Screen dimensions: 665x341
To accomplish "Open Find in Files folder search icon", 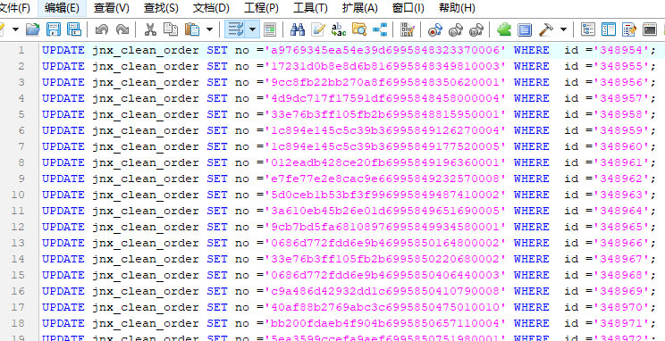I will point(359,29).
